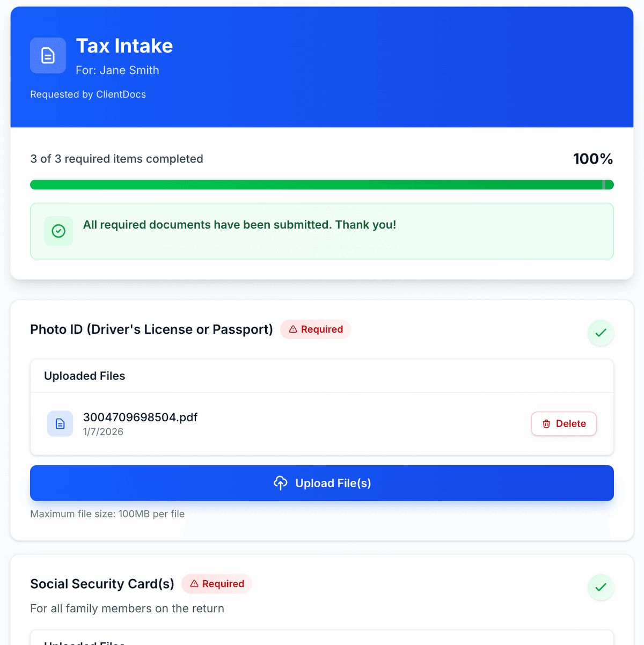Click the Uploaded Files section header
This screenshot has width=644, height=645.
84,376
